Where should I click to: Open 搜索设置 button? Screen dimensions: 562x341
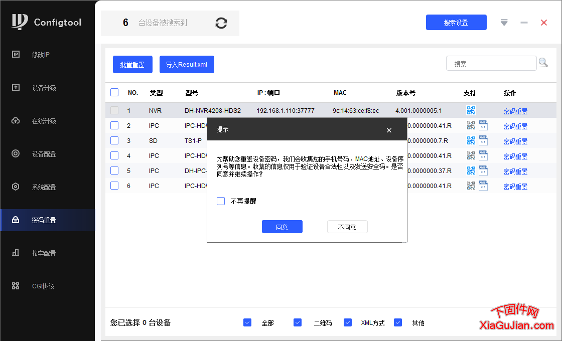point(456,23)
